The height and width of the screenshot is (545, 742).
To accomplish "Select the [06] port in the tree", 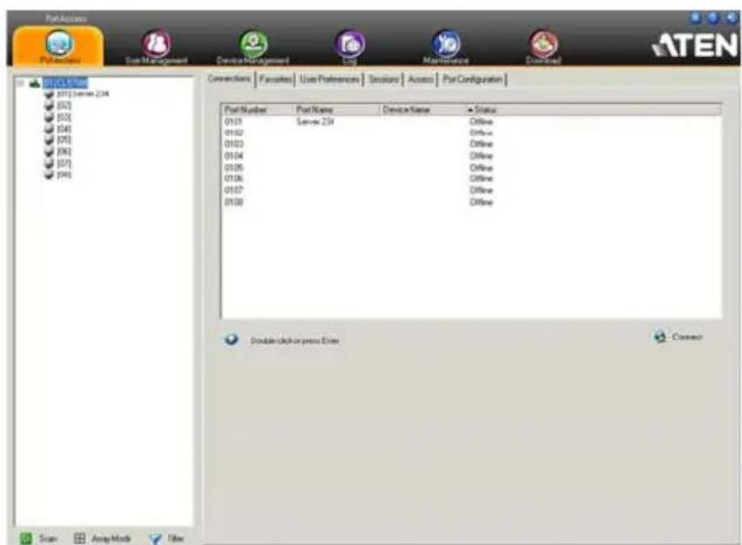I will [x=64, y=152].
